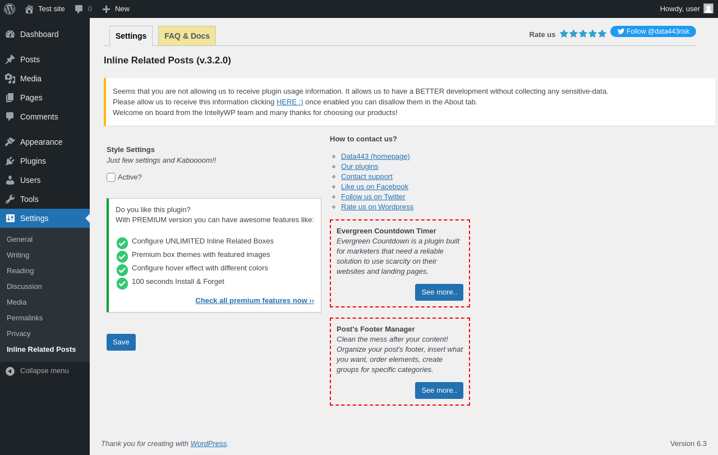Click the HERE :) link
This screenshot has width=718, height=455.
(x=290, y=102)
